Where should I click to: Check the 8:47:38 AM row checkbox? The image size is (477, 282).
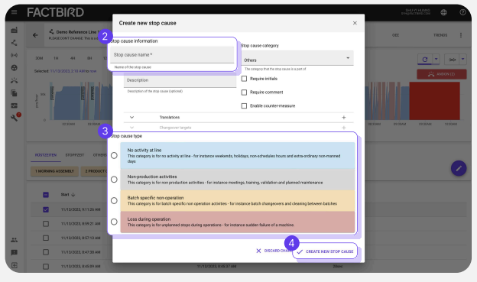[46, 252]
